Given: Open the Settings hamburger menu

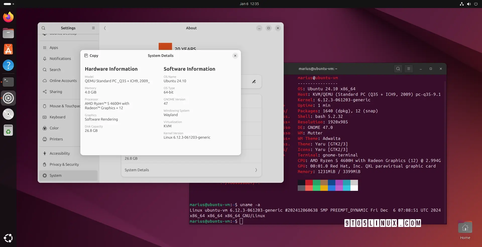Looking at the screenshot, I should pos(93,28).
